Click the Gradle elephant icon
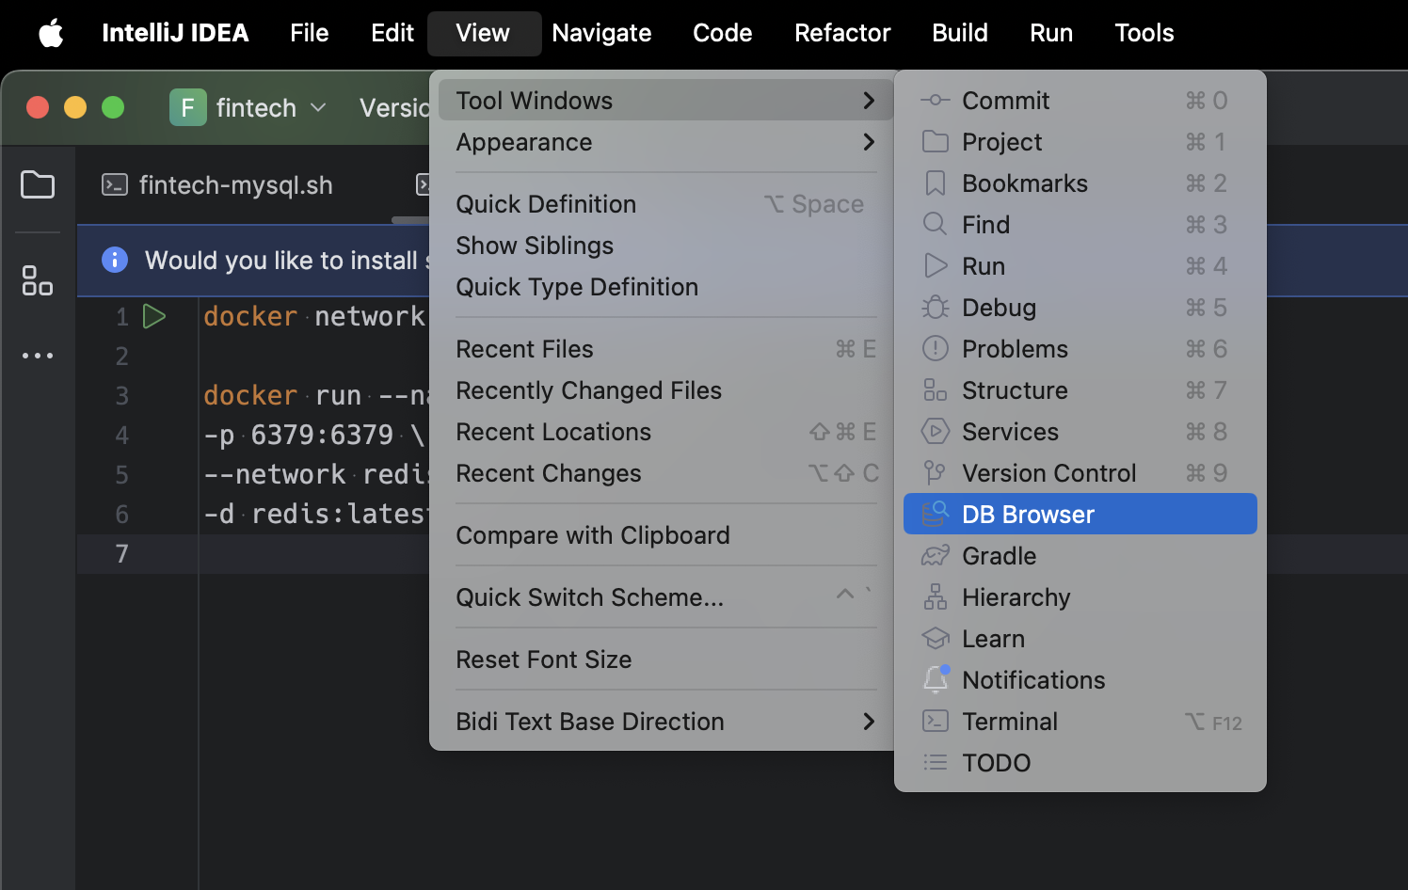 (935, 556)
